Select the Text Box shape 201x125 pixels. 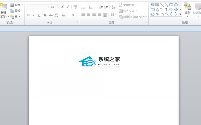[x=152, y=5]
